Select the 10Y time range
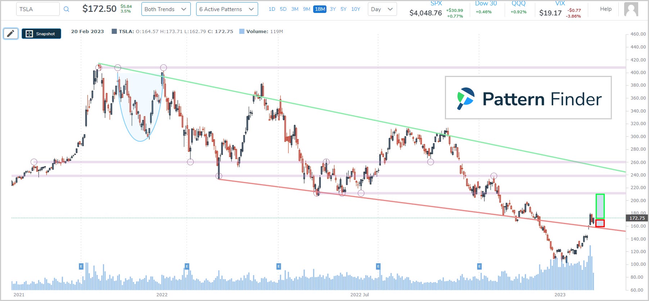Screen dimensions: 649x301 356,9
